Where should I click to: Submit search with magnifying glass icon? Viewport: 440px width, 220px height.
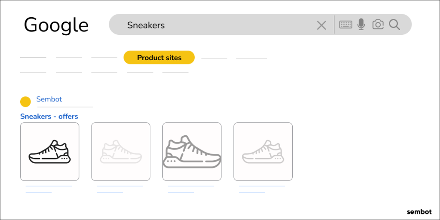(394, 24)
